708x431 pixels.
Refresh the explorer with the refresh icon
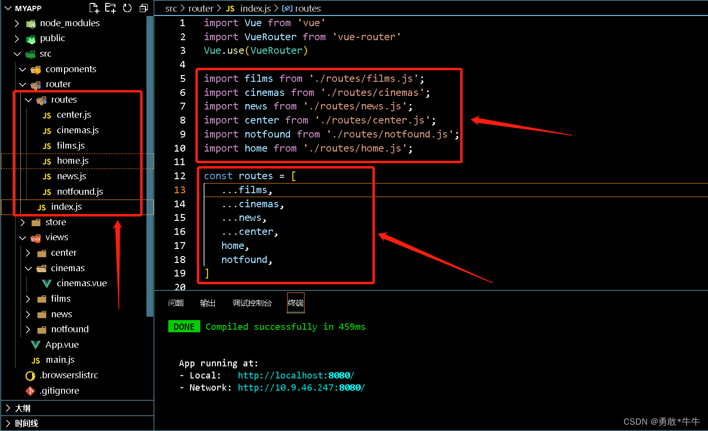(127, 8)
